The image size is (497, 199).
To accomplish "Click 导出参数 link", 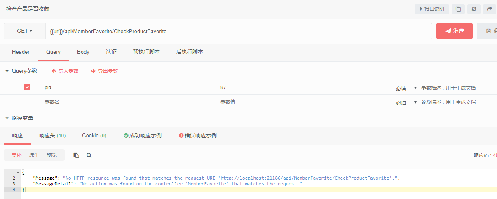I will click(x=104, y=71).
